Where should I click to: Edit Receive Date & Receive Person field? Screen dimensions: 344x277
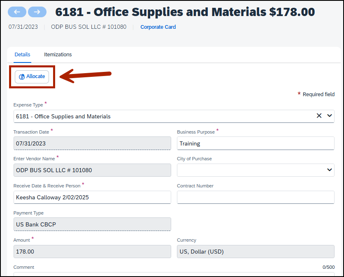coord(92,197)
